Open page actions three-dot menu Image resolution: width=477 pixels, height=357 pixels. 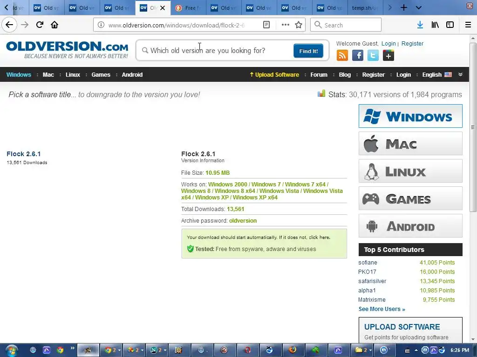286,25
